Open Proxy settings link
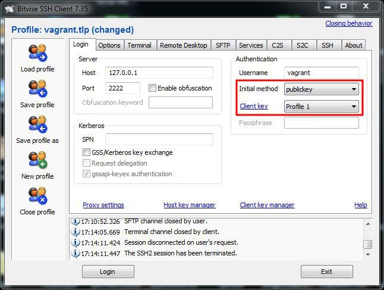384x290 pixels. click(103, 205)
